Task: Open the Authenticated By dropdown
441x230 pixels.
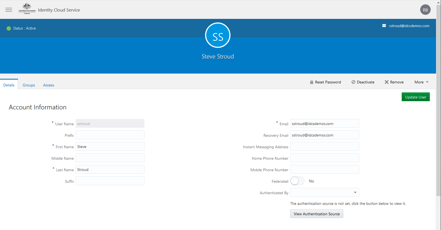Action: 324,193
